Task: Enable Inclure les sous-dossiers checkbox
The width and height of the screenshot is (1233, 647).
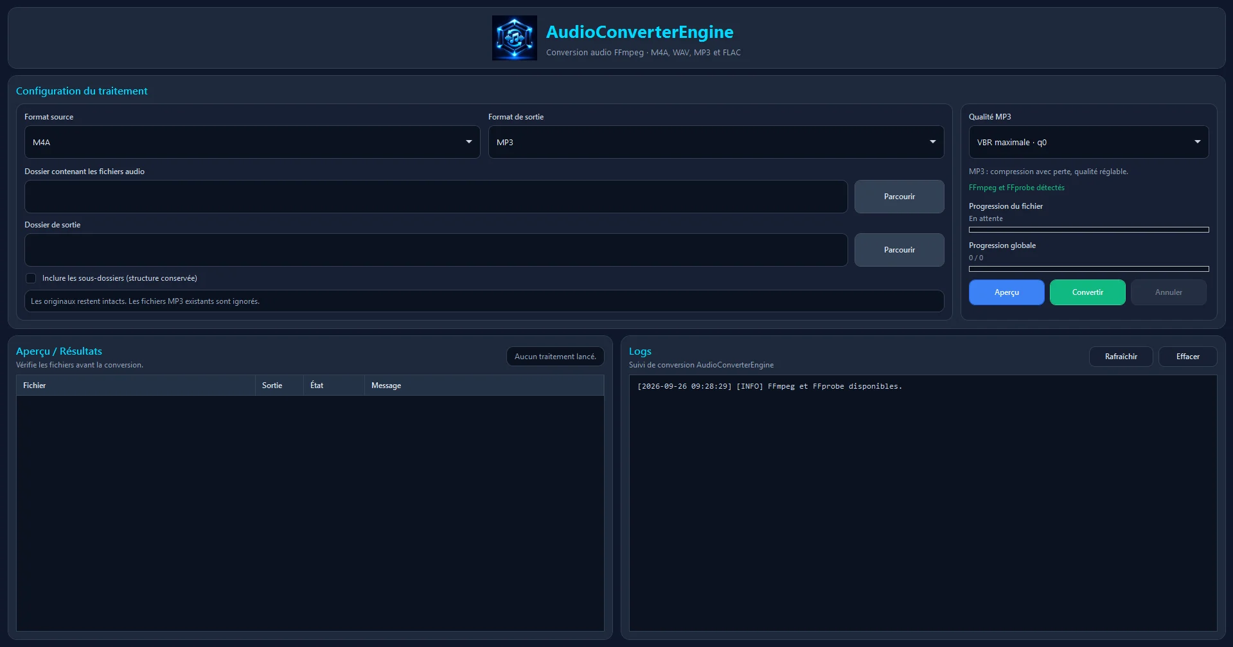Action: [x=31, y=278]
